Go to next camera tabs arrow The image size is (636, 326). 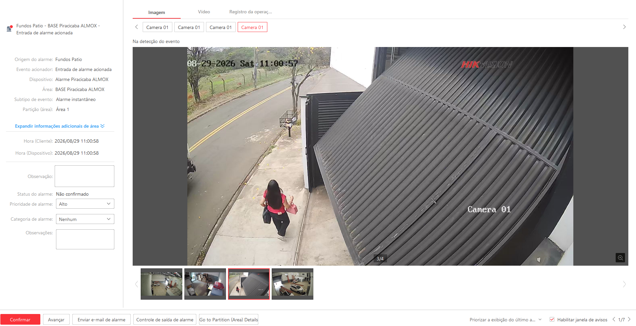[x=624, y=27]
